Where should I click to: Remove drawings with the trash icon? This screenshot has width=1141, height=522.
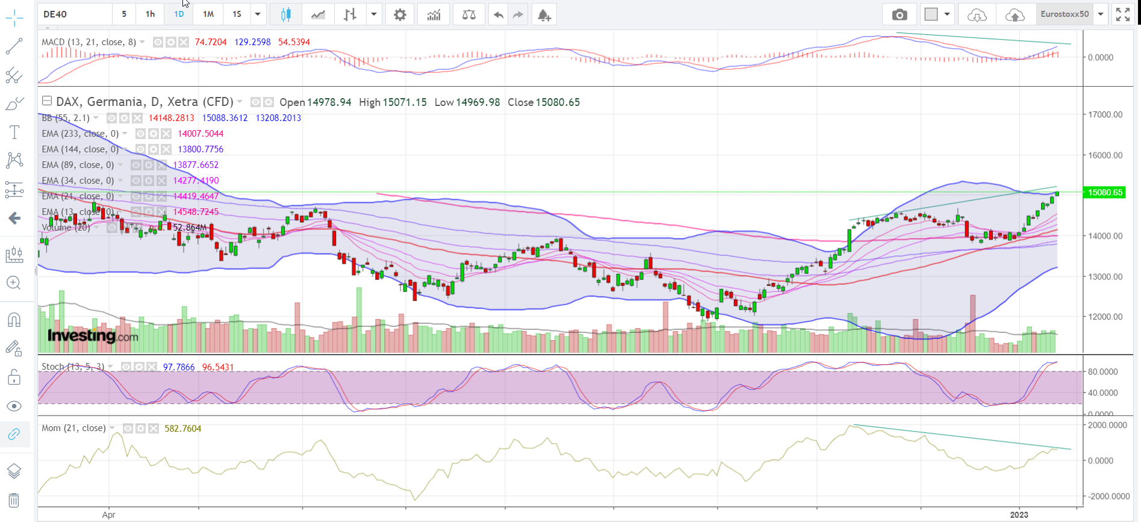14,500
